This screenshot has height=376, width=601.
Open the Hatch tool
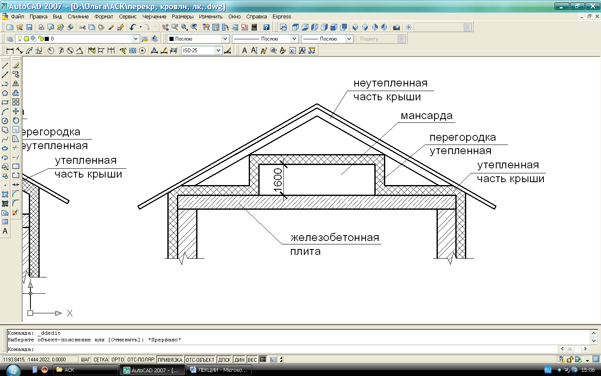click(5, 194)
